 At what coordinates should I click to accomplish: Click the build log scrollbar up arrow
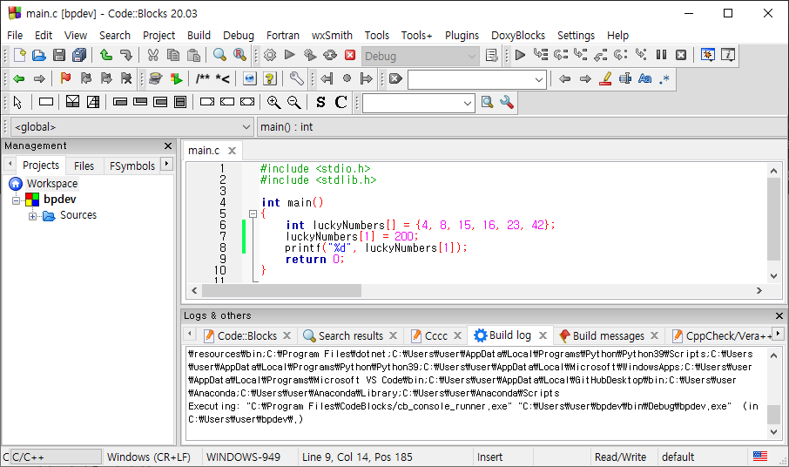(773, 355)
